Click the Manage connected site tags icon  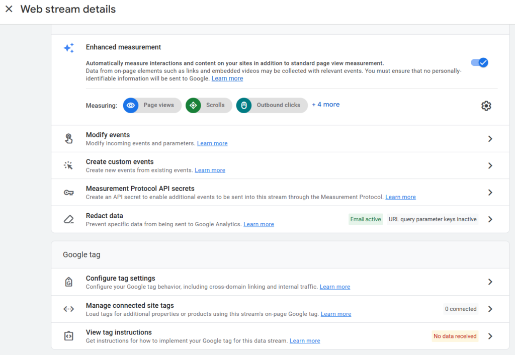click(68, 309)
